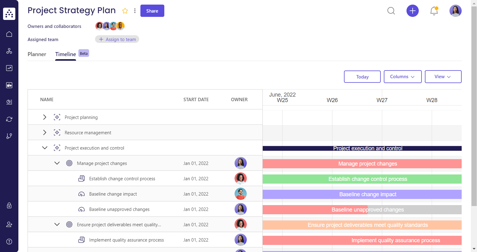The width and height of the screenshot is (477, 252).
Task: Expand the Resource management row
Action: point(45,132)
